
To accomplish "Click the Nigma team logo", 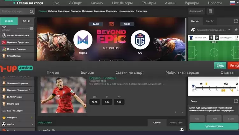I will click(x=83, y=40).
